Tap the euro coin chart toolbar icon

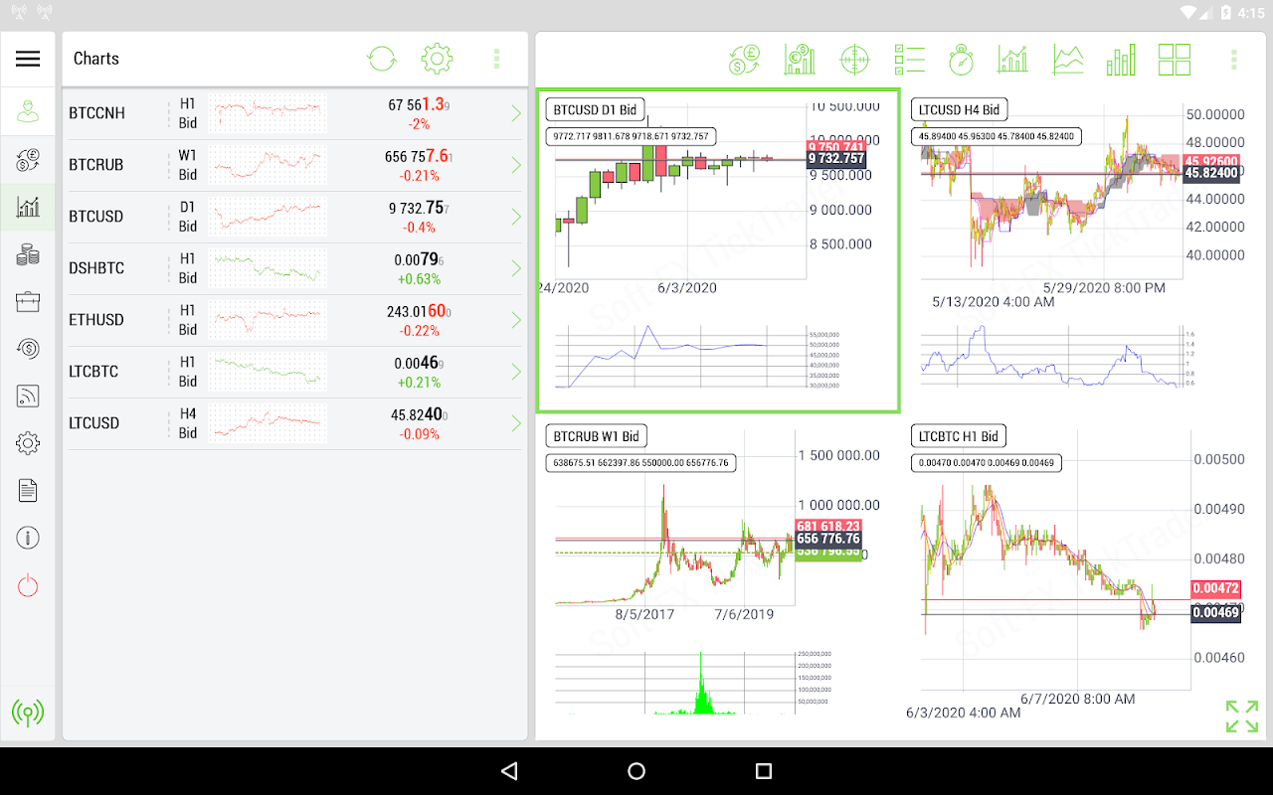click(799, 59)
